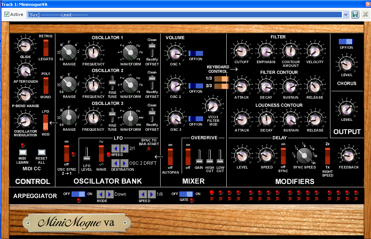371x239 pixels.
Task: Toggle the Osc Sync 2→1 switch
Action: [x=66, y=154]
